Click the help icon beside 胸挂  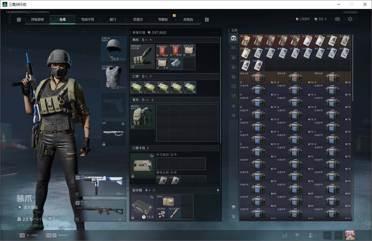[x=151, y=40]
